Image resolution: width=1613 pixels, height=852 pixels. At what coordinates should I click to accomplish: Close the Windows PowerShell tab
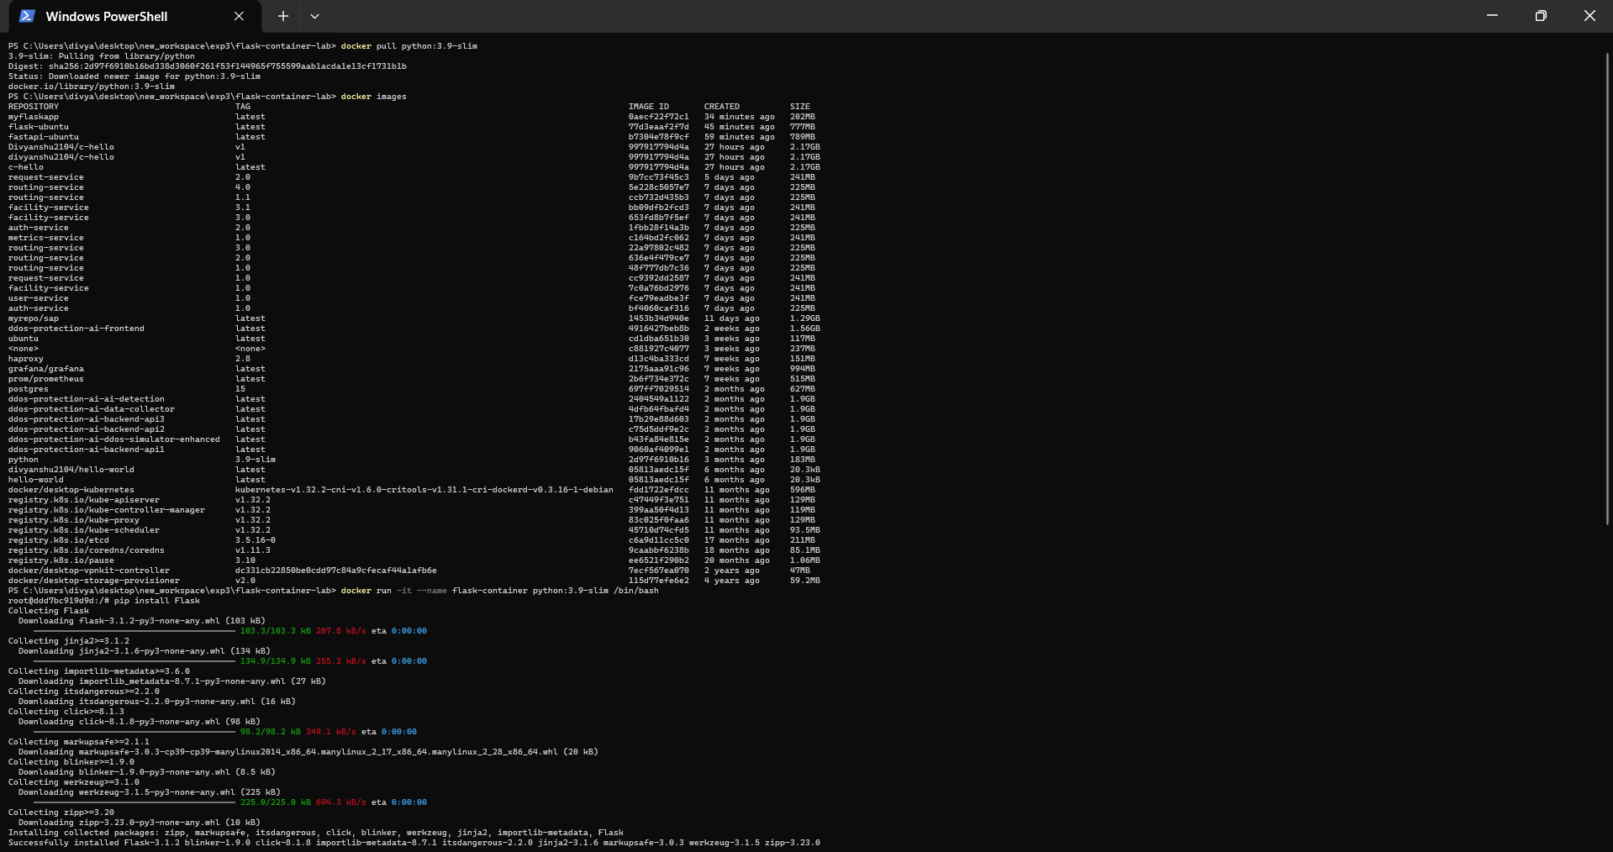[239, 16]
